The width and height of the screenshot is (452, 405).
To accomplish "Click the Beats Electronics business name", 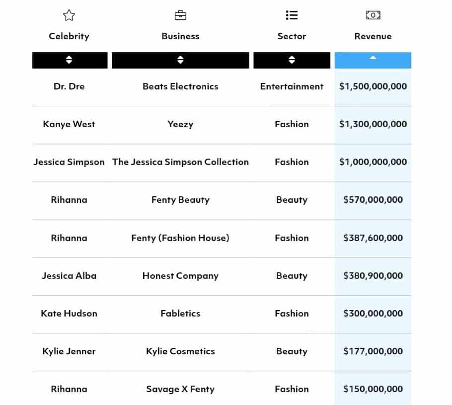I will (x=180, y=86).
